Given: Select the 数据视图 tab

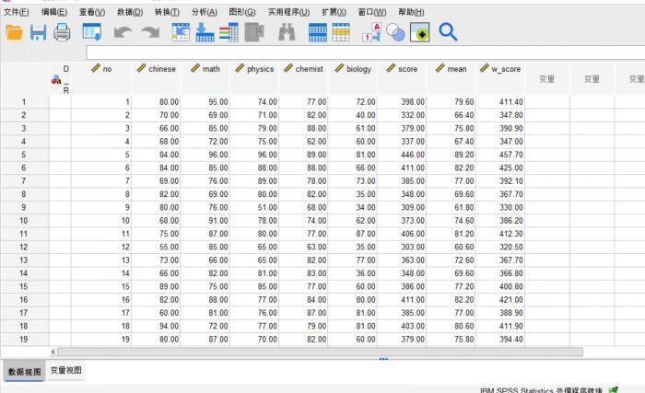Looking at the screenshot, I should pyautogui.click(x=24, y=372).
